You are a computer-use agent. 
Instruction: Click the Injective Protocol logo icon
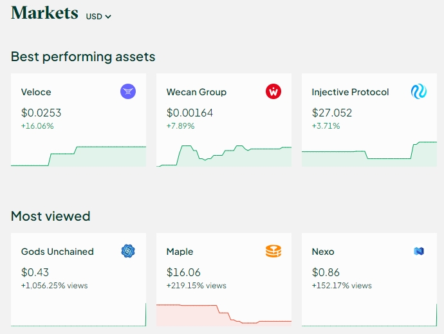pyautogui.click(x=419, y=92)
